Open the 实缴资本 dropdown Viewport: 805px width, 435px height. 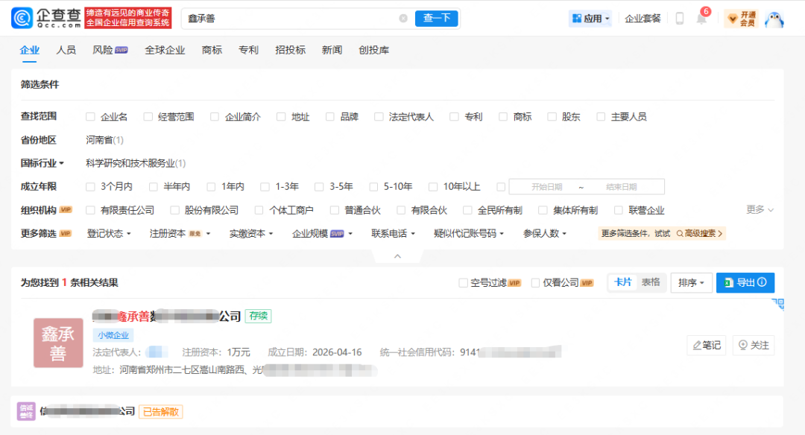click(251, 233)
